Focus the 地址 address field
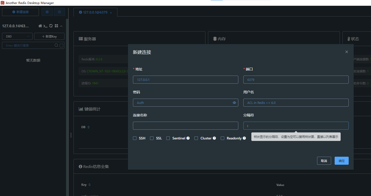The width and height of the screenshot is (371, 196). click(186, 80)
